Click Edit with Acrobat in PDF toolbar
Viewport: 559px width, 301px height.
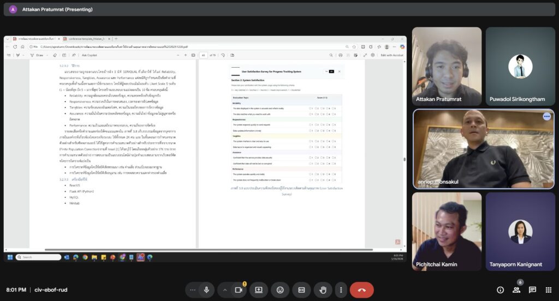pyautogui.click(x=391, y=55)
